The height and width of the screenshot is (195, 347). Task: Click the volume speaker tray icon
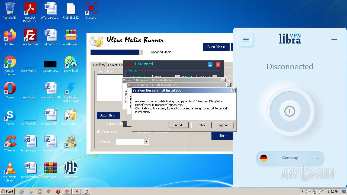click(x=308, y=191)
